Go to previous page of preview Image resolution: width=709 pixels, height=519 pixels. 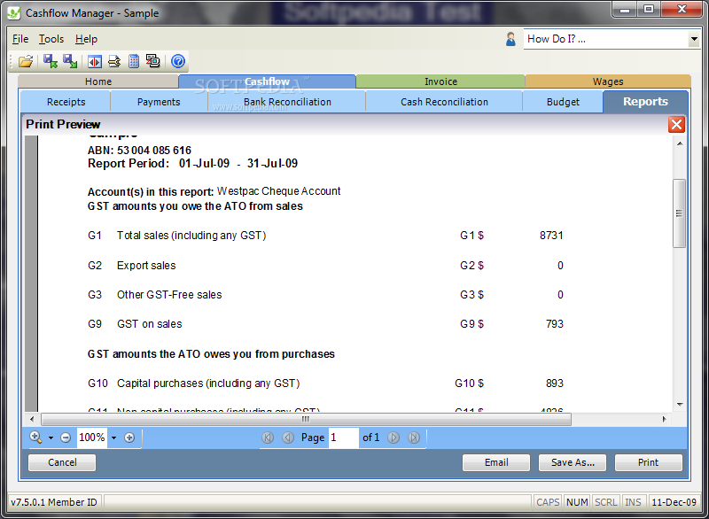click(x=288, y=438)
